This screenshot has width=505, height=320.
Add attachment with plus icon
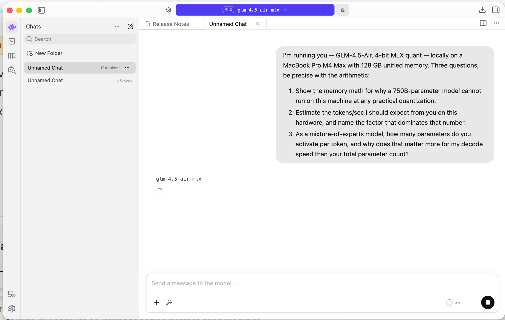pyautogui.click(x=157, y=302)
